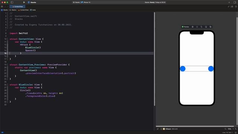Click the '.foregroundColor(.blue)' line

point(40,96)
